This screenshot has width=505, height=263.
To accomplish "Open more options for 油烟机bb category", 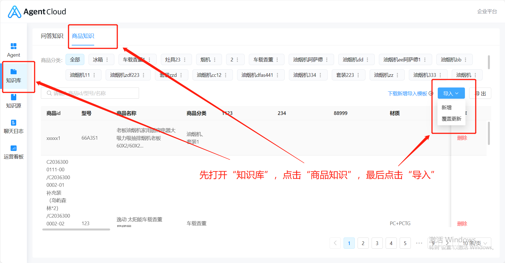I will point(465,60).
